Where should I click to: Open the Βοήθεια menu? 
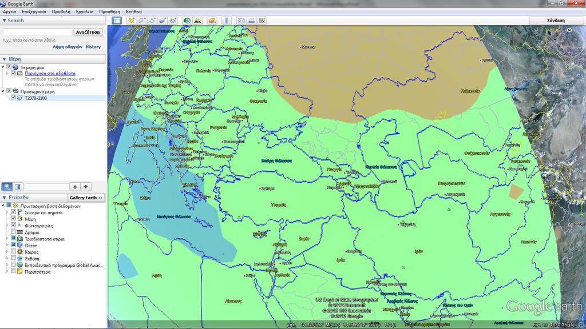(x=134, y=11)
